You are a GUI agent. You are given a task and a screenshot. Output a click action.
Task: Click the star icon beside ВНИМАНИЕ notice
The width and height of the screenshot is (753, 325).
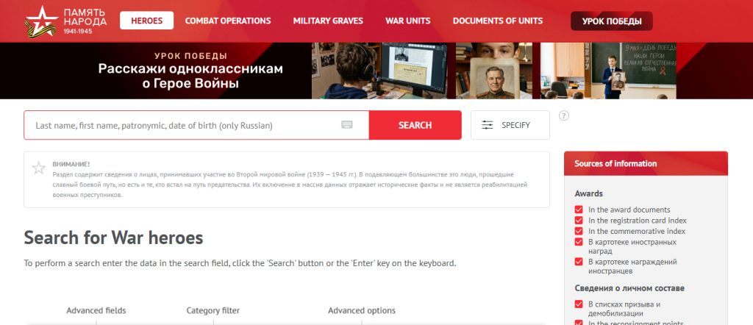[38, 168]
